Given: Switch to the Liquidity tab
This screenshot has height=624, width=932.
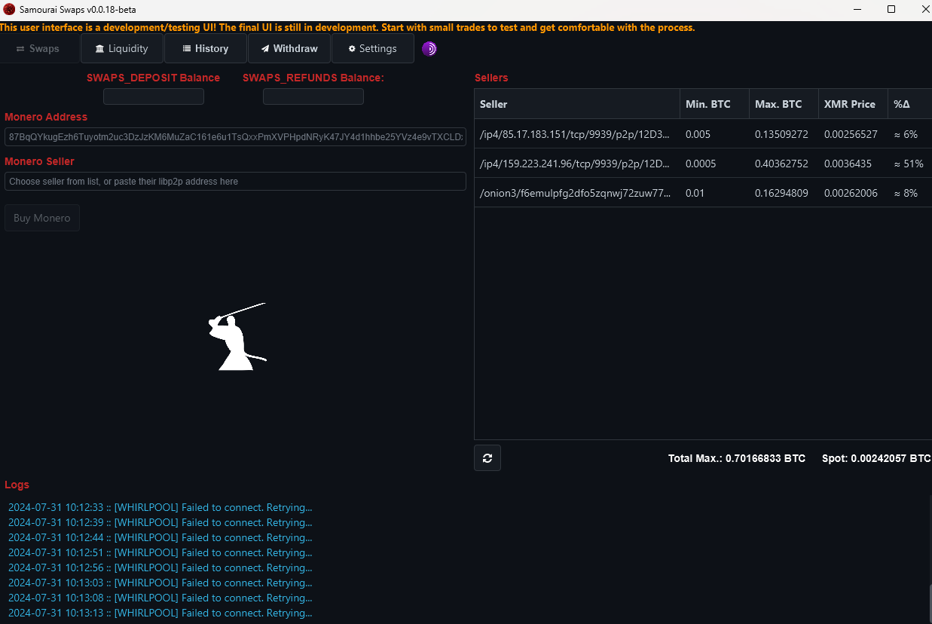Looking at the screenshot, I should (x=121, y=49).
